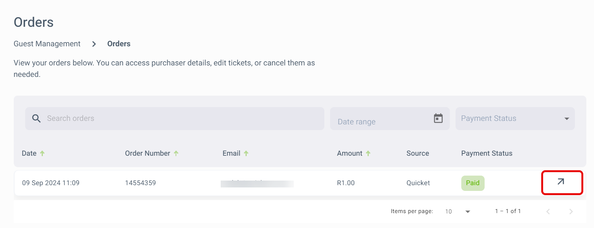The height and width of the screenshot is (228, 594).
Task: Select the 09 Sep 2024 order row
Action: pyautogui.click(x=300, y=183)
